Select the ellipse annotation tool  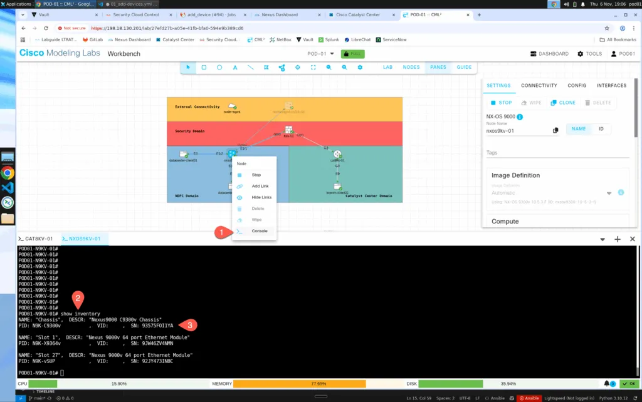pyautogui.click(x=219, y=68)
